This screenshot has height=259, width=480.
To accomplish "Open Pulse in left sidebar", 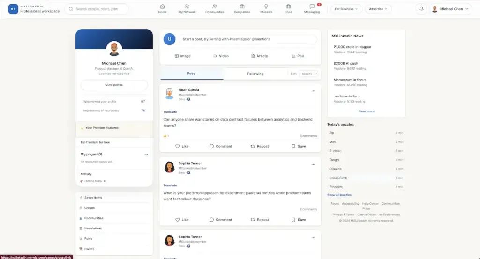I will (114, 238).
